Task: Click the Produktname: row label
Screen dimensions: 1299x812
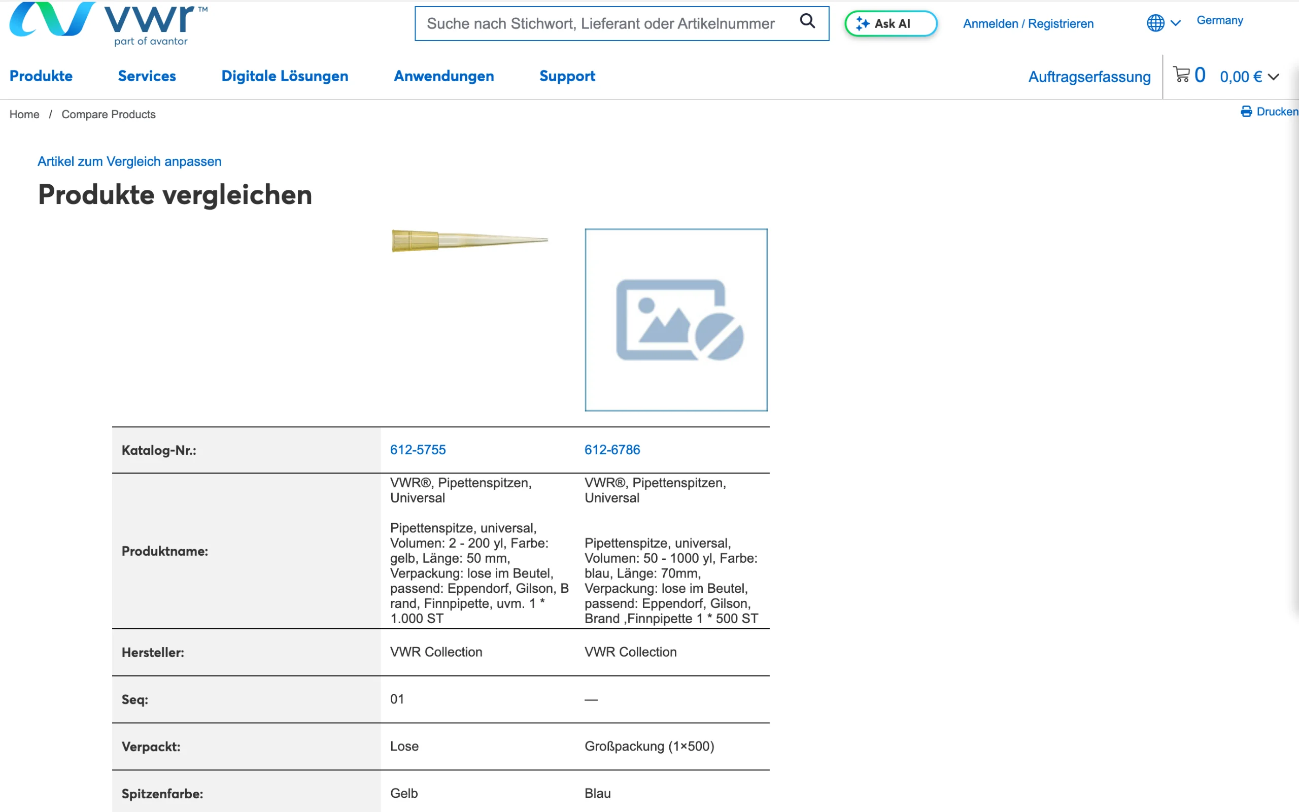Action: [x=165, y=552]
